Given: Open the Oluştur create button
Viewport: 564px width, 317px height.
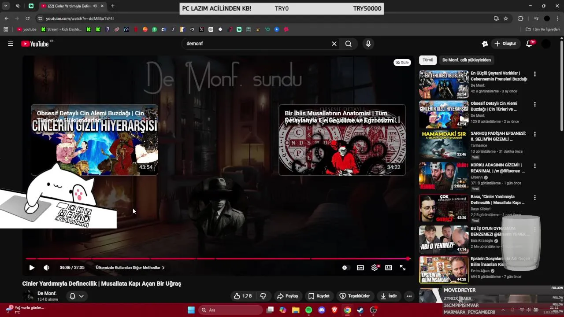Looking at the screenshot, I should [x=505, y=44].
